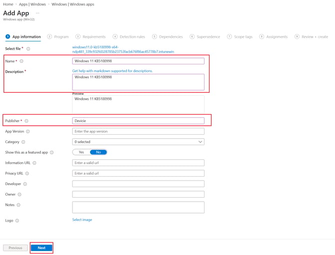Image resolution: width=335 pixels, height=255 pixels.
Task: Click info icon beside Developer label
Action: click(x=25, y=184)
